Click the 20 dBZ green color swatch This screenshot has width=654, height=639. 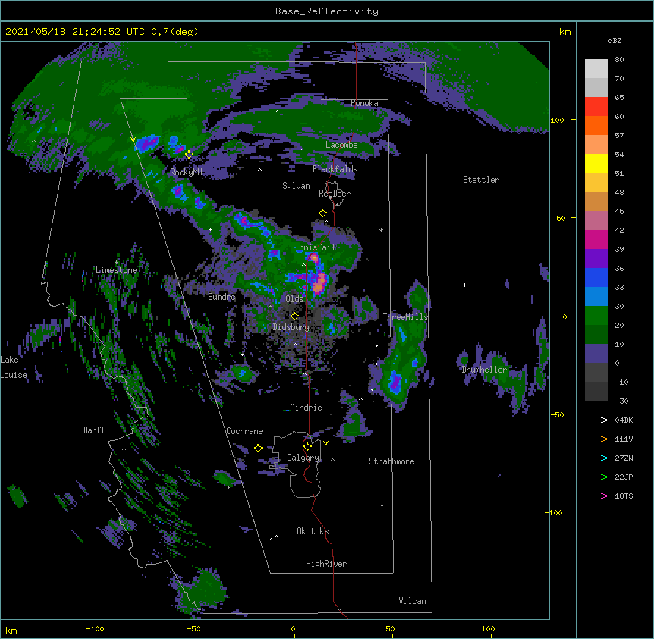point(596,334)
